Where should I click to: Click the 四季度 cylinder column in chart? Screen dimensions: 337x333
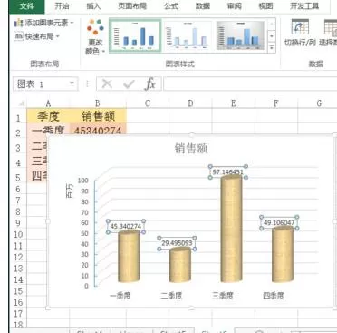pos(283,255)
